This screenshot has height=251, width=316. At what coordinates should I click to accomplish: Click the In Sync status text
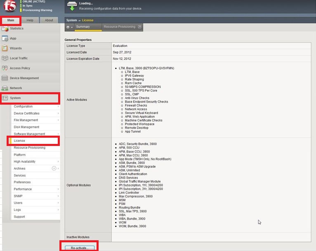pyautogui.click(x=28, y=6)
